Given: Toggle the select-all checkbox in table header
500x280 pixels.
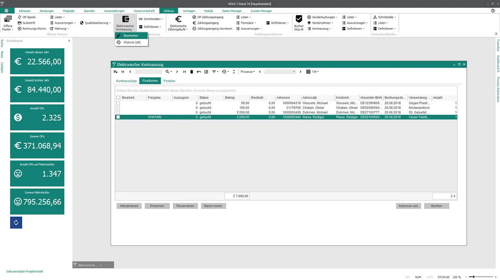Looking at the screenshot, I should coord(118,98).
